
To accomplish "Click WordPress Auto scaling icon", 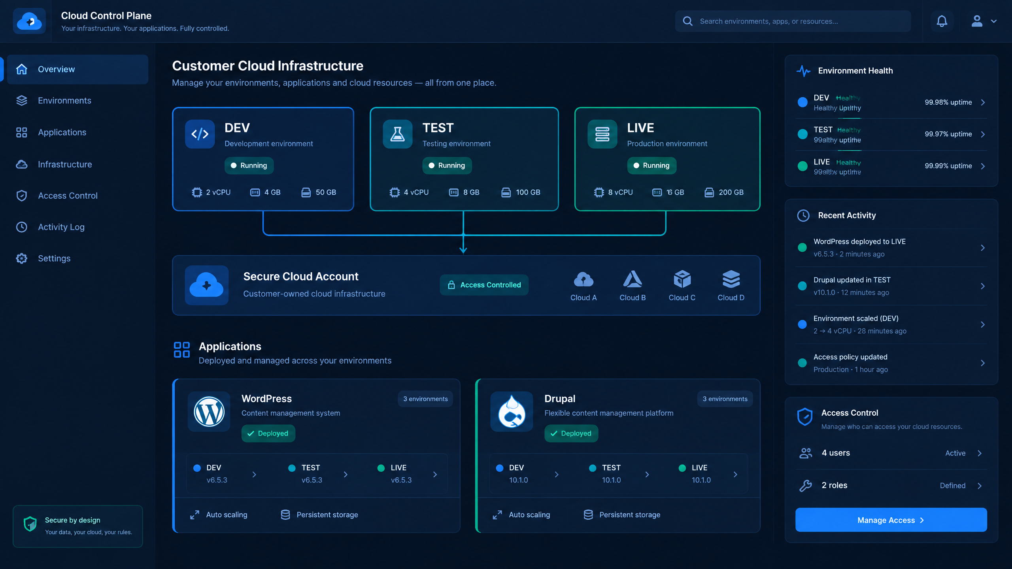I will (x=194, y=515).
